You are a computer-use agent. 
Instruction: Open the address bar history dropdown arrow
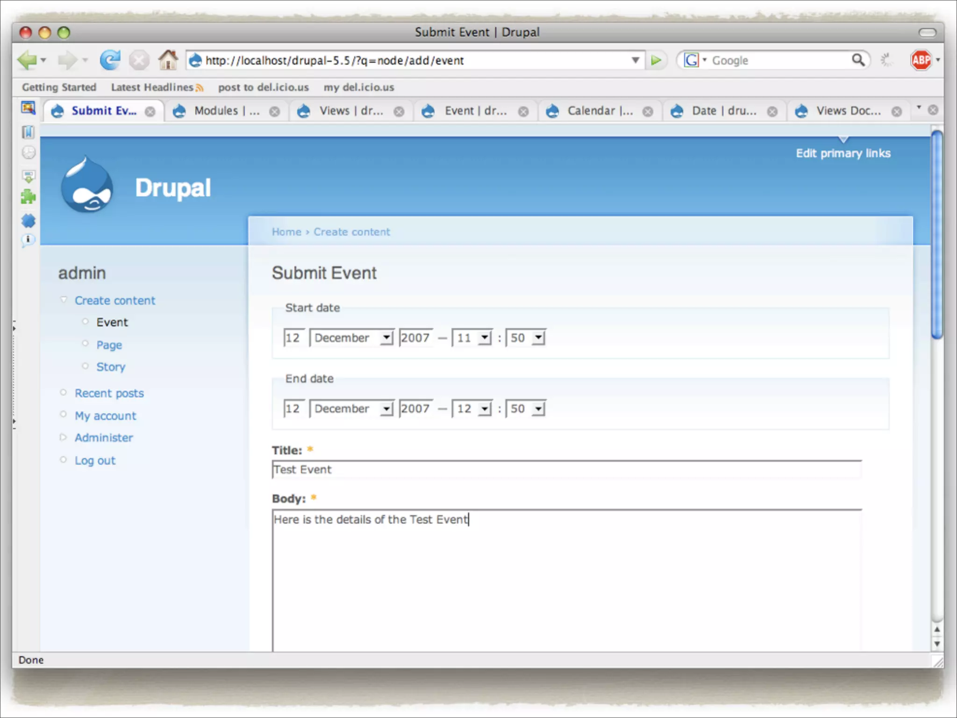pyautogui.click(x=636, y=60)
